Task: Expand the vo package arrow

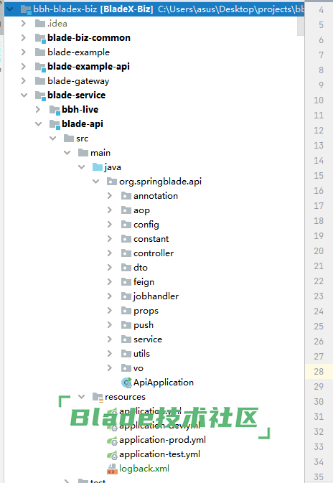Action: (110, 368)
